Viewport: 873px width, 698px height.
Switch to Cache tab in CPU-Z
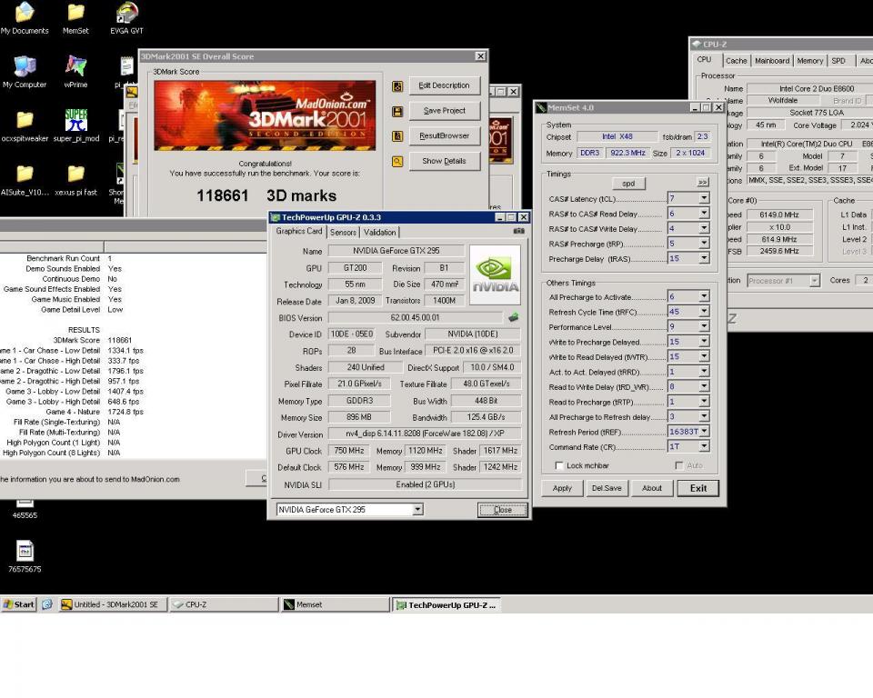(736, 61)
